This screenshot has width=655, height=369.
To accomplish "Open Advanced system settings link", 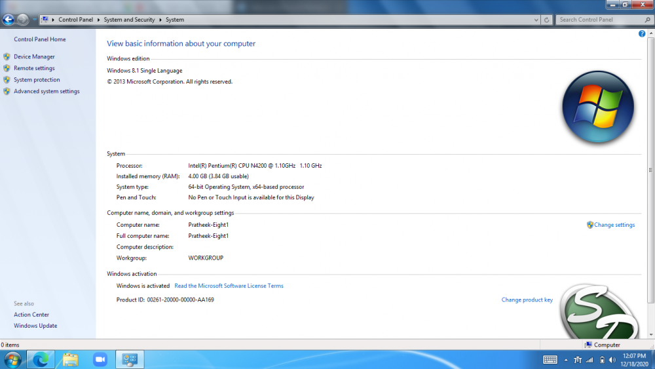I will 47,92.
